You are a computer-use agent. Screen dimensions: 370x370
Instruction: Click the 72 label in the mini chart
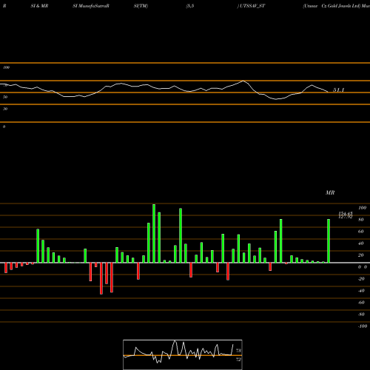[x=238, y=360]
